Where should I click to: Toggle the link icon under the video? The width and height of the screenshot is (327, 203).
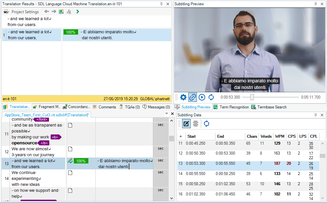(193, 97)
